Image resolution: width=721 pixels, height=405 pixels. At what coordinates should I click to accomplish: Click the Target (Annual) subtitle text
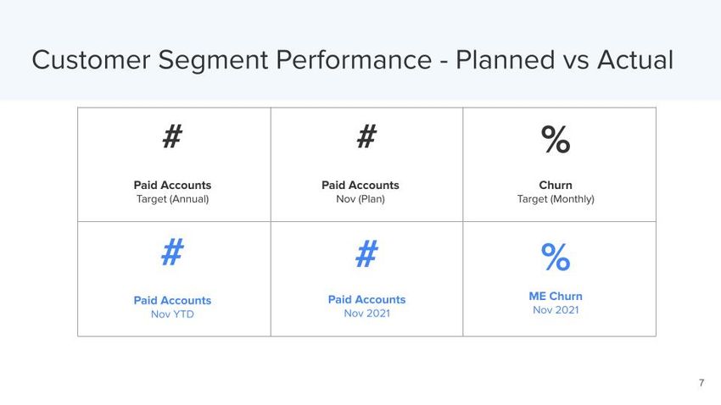[172, 199]
